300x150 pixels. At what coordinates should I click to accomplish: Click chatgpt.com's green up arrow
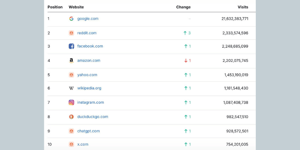tap(186, 131)
